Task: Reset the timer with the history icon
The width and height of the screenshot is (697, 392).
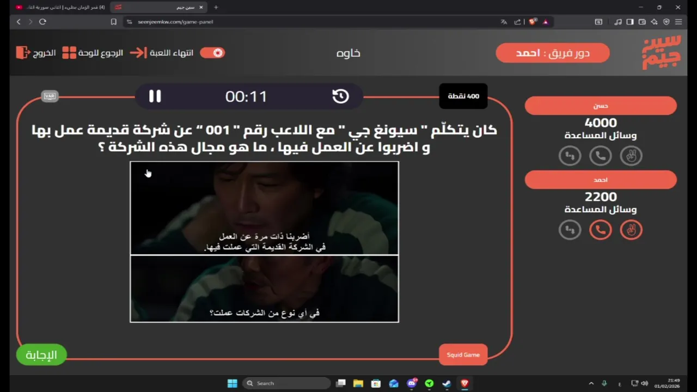Action: (340, 96)
